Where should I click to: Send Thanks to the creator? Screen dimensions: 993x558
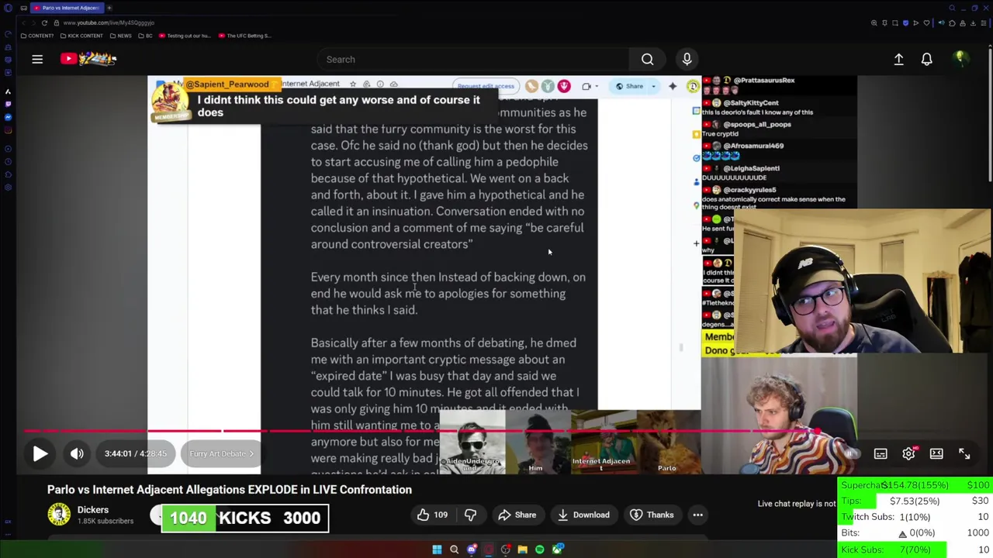[x=652, y=515]
